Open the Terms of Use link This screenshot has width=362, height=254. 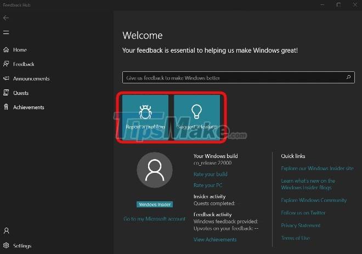(295, 238)
